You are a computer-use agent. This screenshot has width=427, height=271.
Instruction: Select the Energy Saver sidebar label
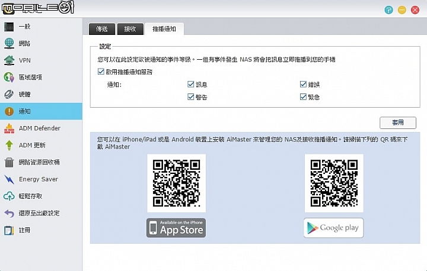(39, 179)
